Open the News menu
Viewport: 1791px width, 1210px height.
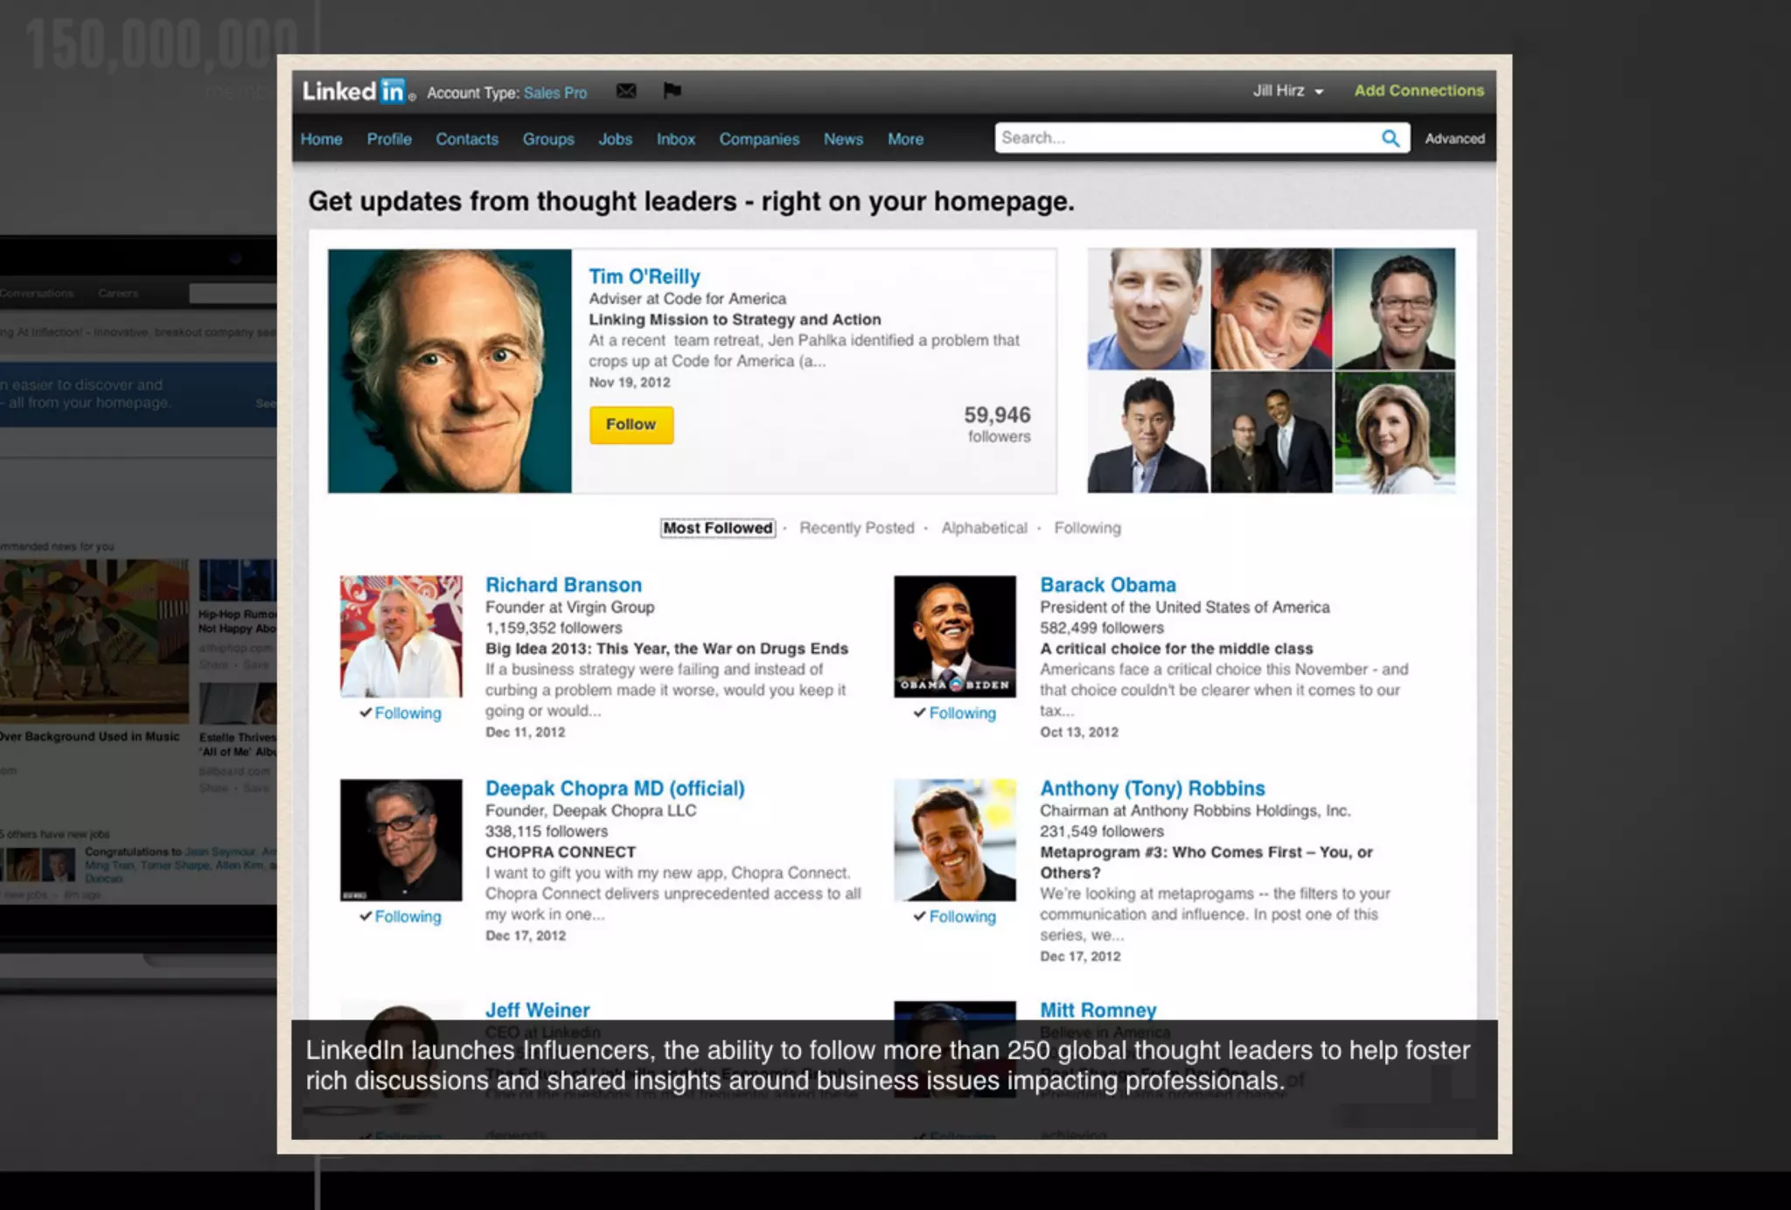(843, 139)
